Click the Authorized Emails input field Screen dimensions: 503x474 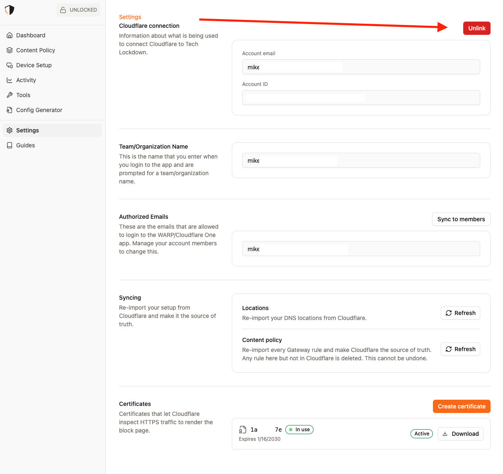[x=361, y=249]
